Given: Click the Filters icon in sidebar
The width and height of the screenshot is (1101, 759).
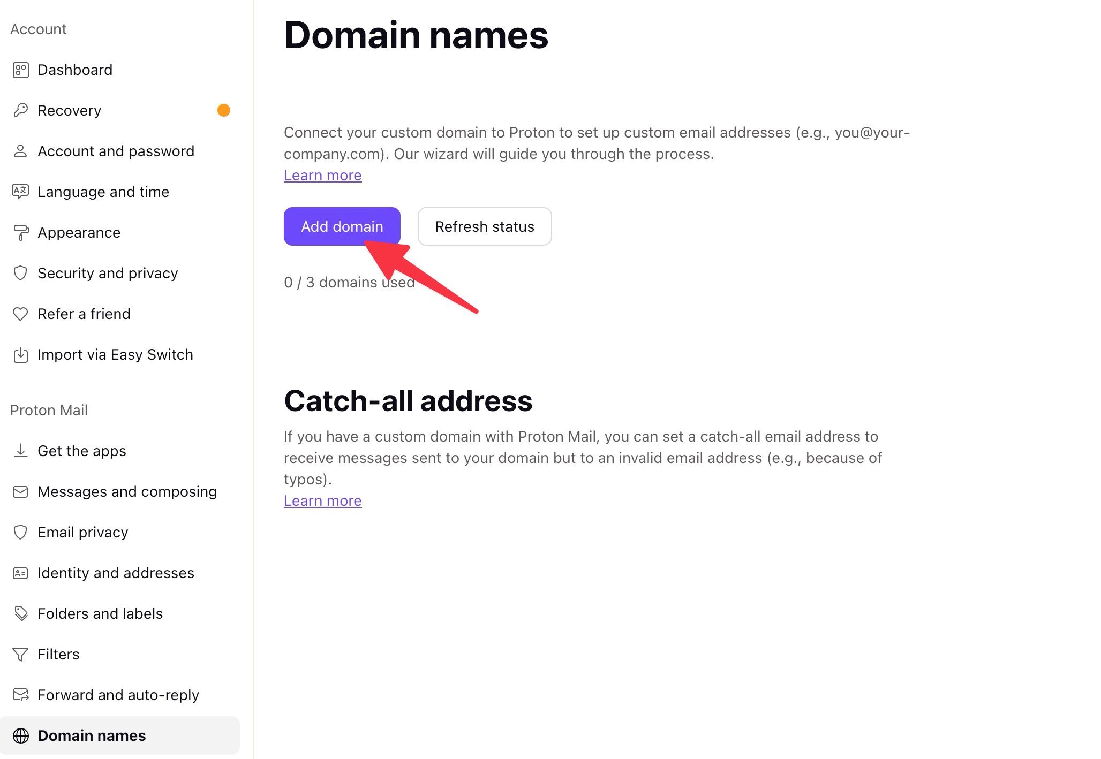Looking at the screenshot, I should pos(20,655).
